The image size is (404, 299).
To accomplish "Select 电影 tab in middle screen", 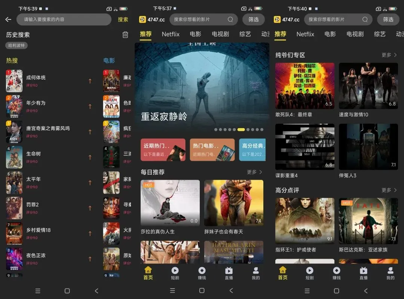I will (195, 34).
